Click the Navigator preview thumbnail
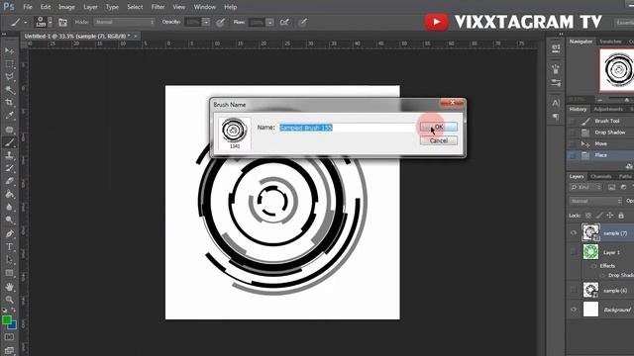The image size is (634, 356). click(616, 70)
